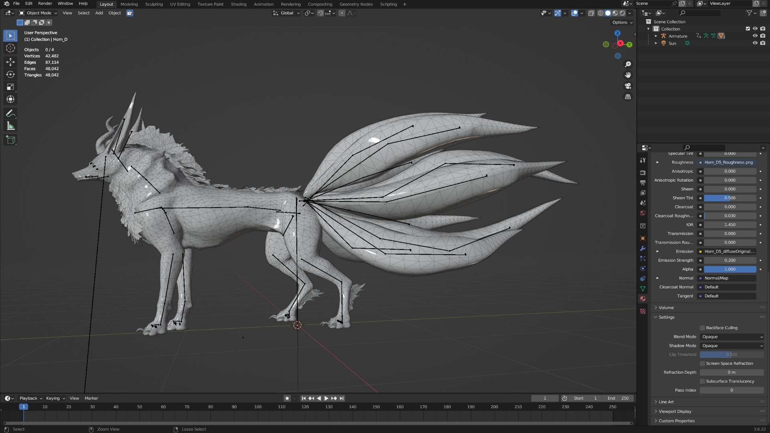Screen dimensions: 770x433
Task: Toggle the camera view icon
Action: pos(628,86)
